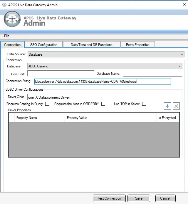Image resolution: width=188 pixels, height=204 pixels.
Task: Switch to the SSO Configuration tab
Action: [x=44, y=45]
